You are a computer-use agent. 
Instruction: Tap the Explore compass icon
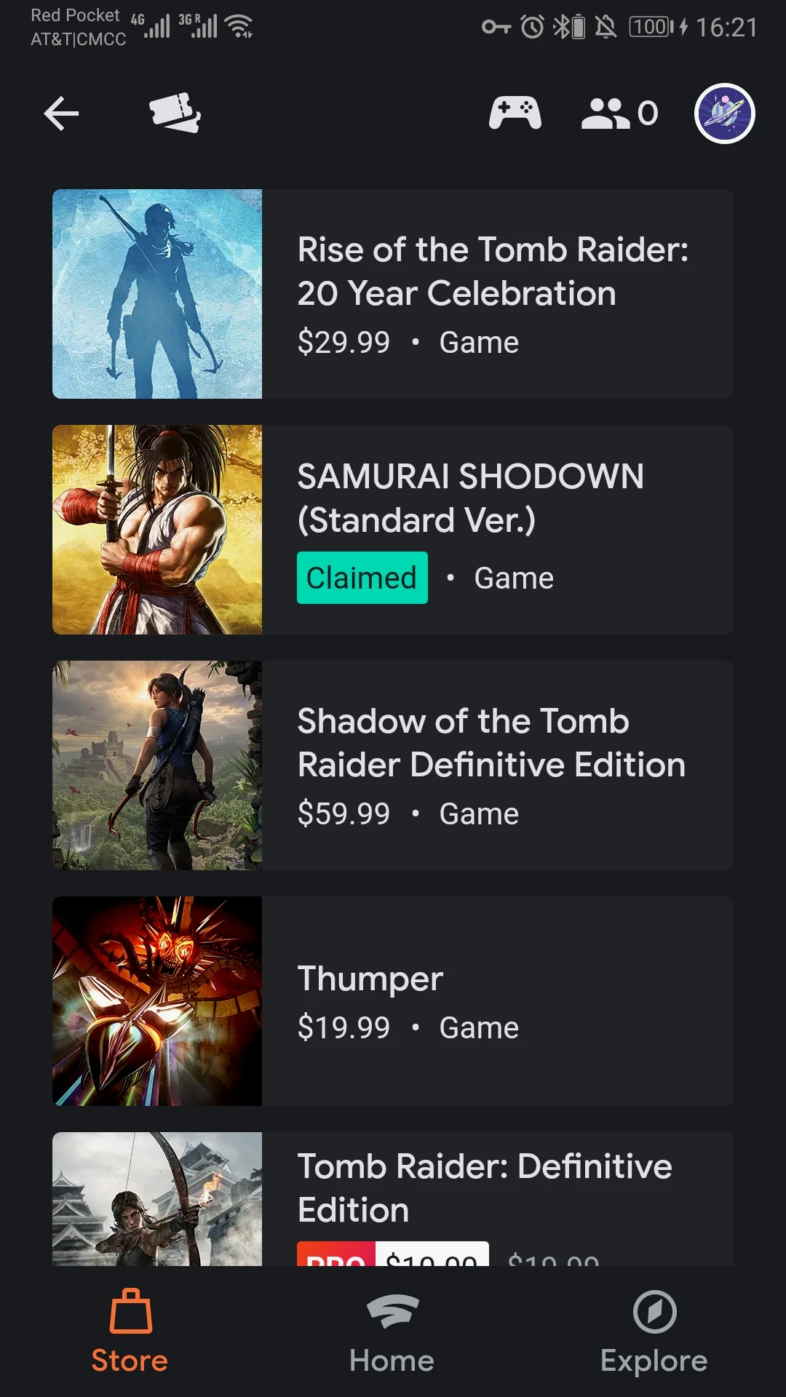(654, 1312)
